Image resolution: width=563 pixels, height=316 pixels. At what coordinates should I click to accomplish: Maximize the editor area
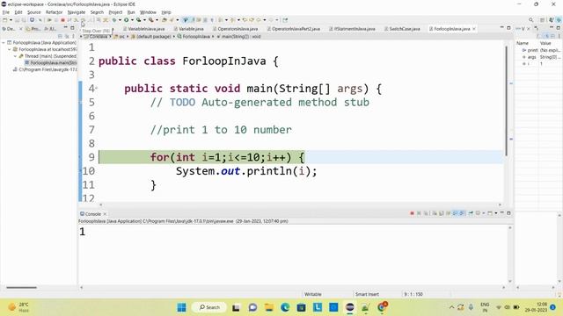pos(508,27)
